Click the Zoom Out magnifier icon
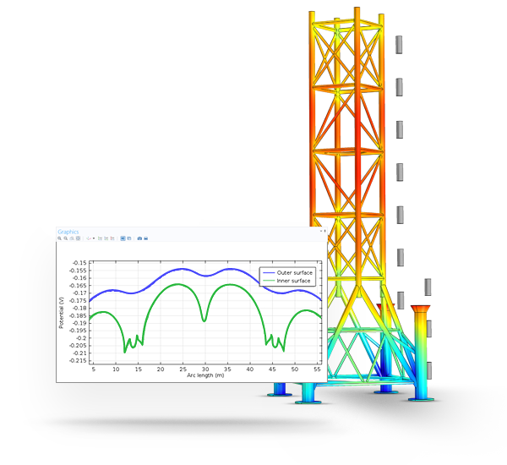 66,238
